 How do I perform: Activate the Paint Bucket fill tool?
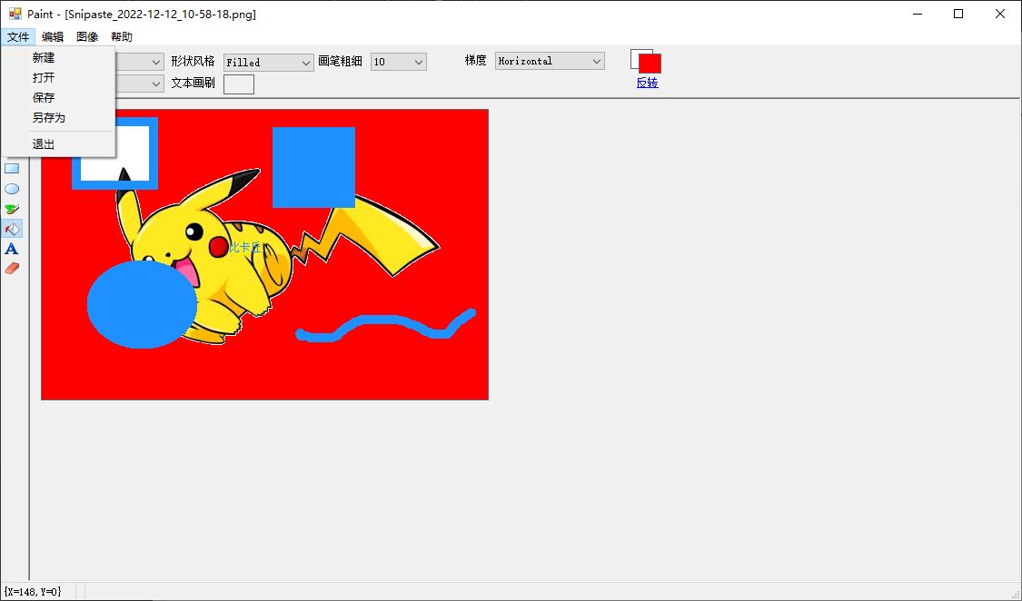[12, 229]
